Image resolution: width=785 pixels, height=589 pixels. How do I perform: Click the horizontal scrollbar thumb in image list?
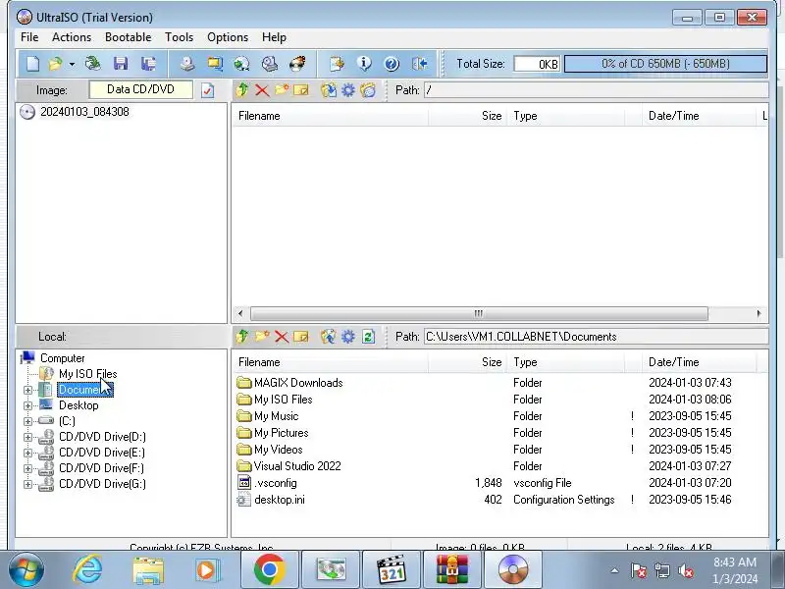coord(479,313)
